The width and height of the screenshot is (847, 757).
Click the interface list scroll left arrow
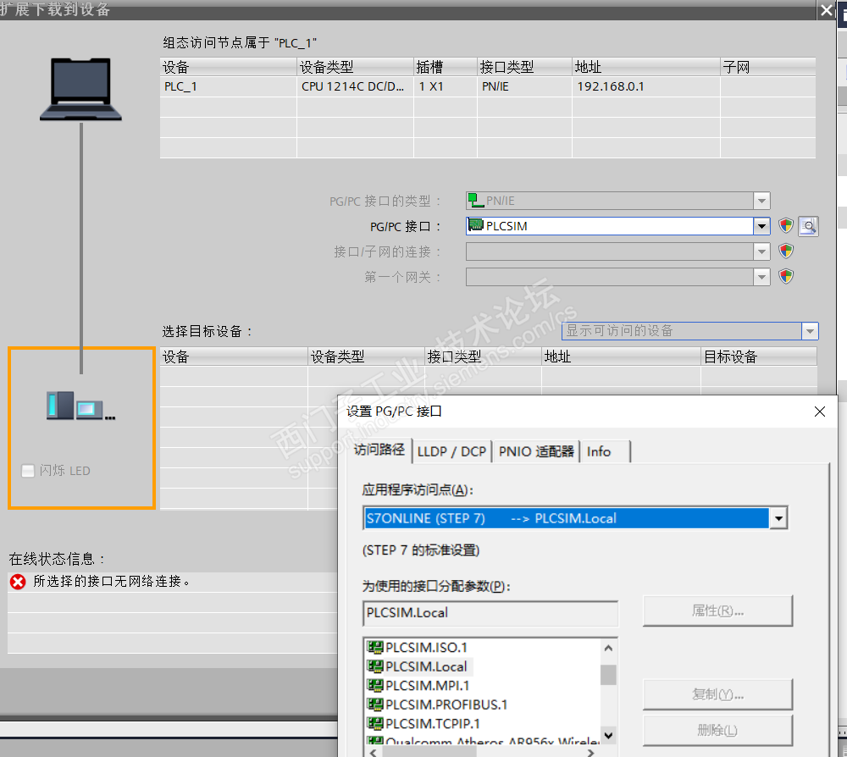(x=374, y=752)
